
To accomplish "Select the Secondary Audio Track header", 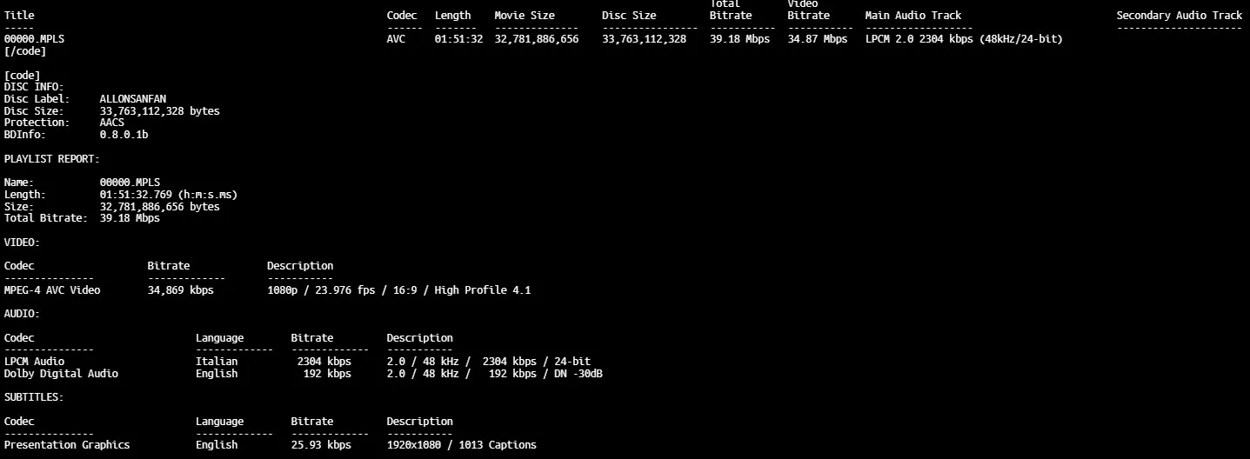I will point(1179,16).
